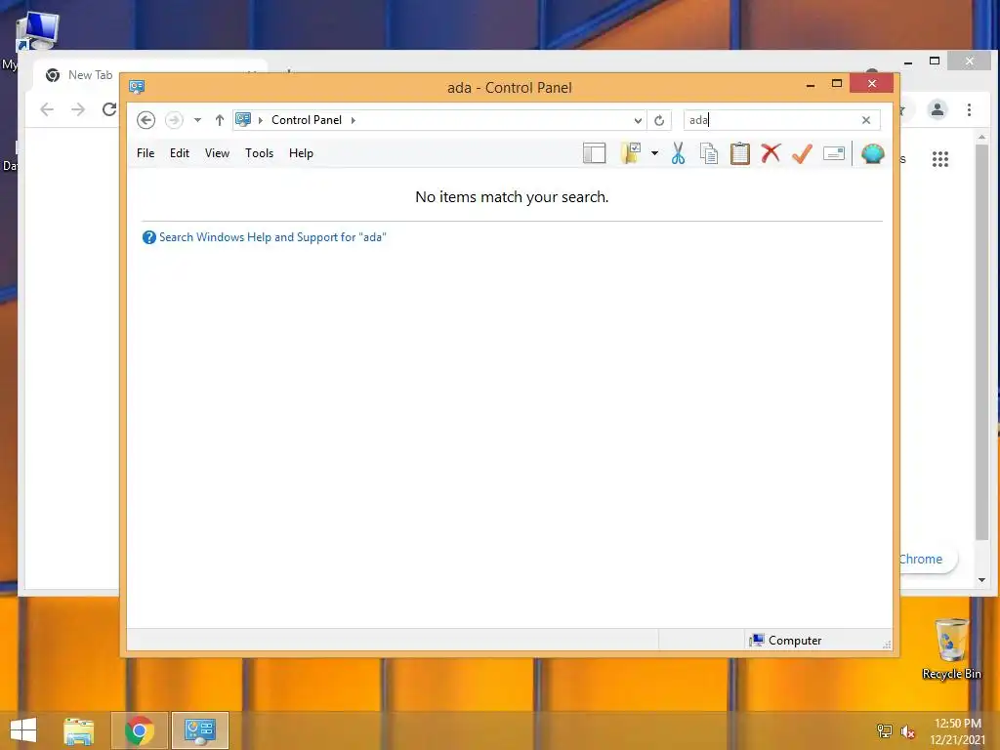Image resolution: width=1000 pixels, height=750 pixels.
Task: Go back in Control Panel navigation
Action: (146, 120)
